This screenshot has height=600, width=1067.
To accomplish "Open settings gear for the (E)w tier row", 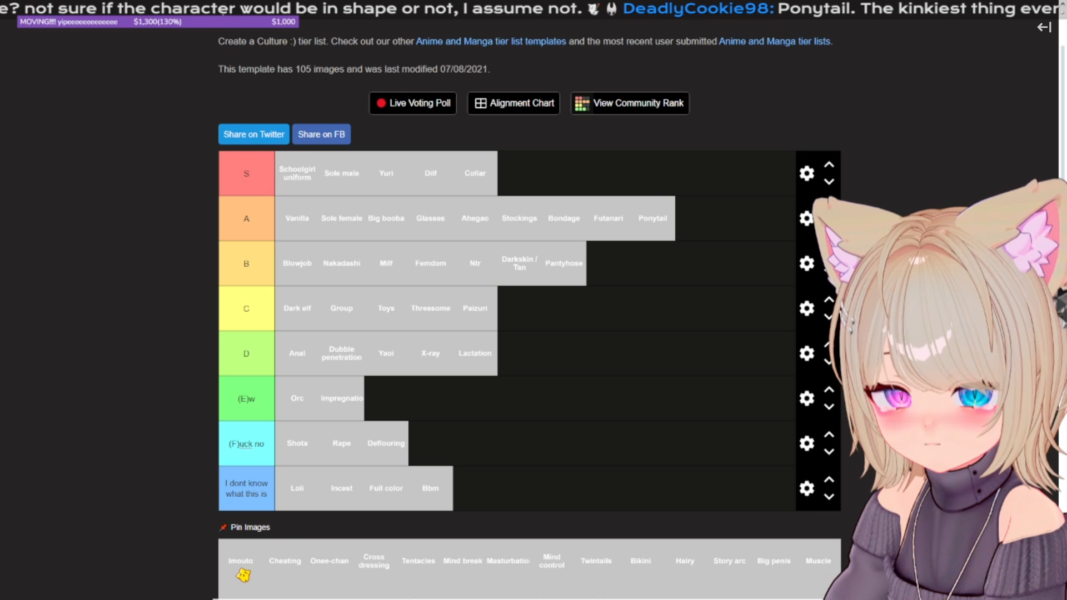I will click(806, 398).
